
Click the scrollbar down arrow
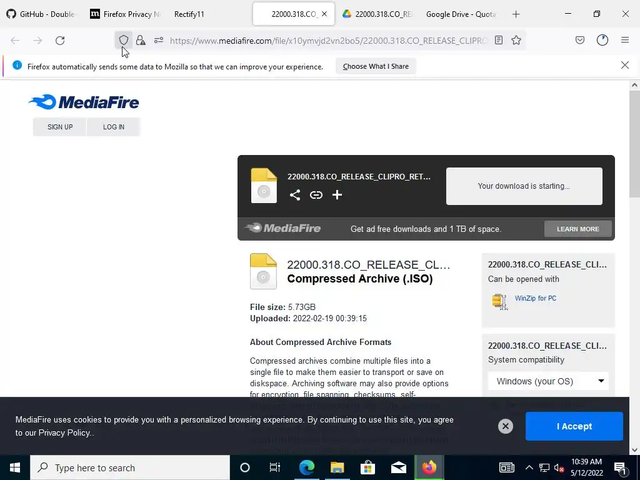click(634, 450)
